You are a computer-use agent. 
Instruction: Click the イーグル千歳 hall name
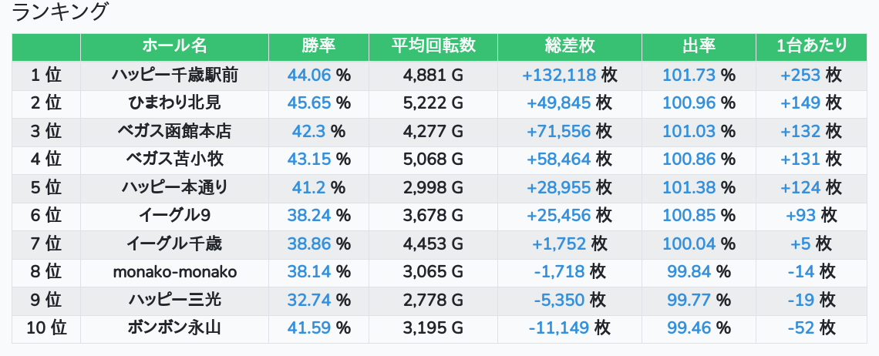pos(174,243)
